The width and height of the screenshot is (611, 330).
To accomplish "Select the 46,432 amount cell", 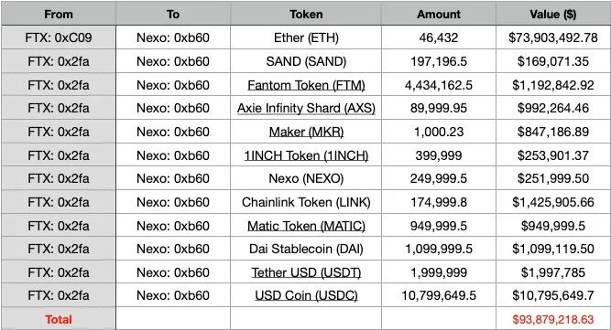I will point(439,37).
